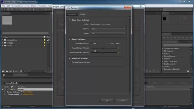Click the Target Bitrate slider handle
The image size is (194, 109).
point(103,48)
